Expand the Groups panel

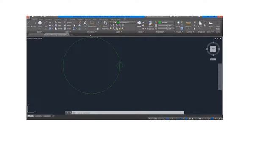[x=179, y=32]
